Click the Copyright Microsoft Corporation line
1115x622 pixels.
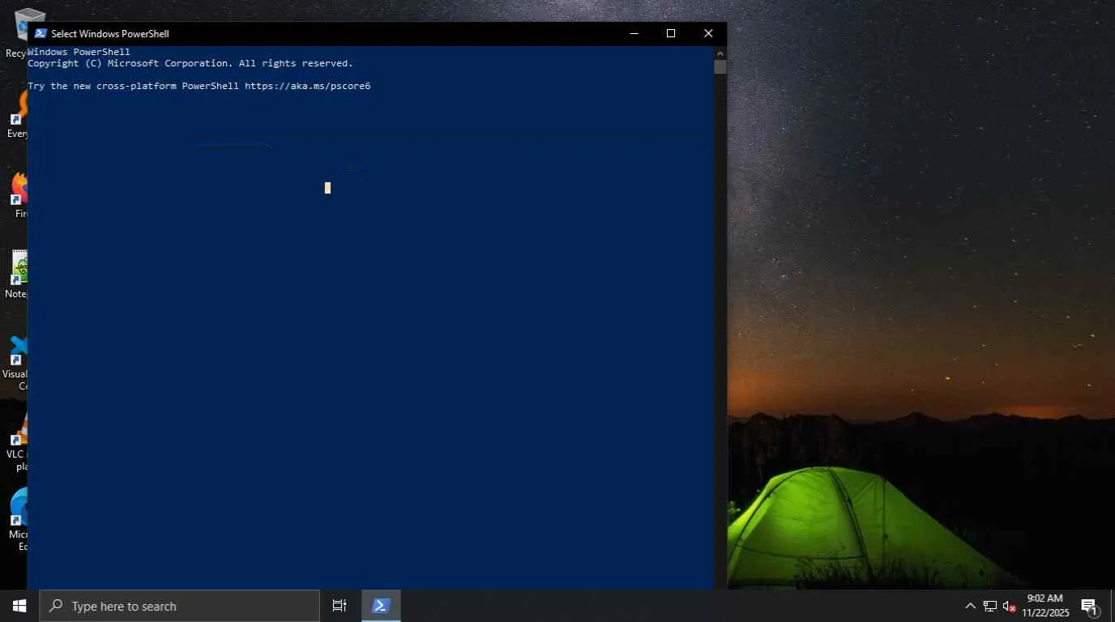(190, 63)
